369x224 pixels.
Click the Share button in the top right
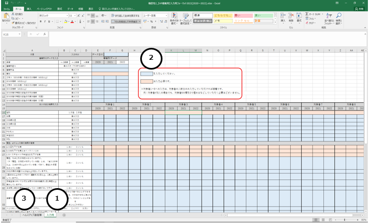point(360,9)
